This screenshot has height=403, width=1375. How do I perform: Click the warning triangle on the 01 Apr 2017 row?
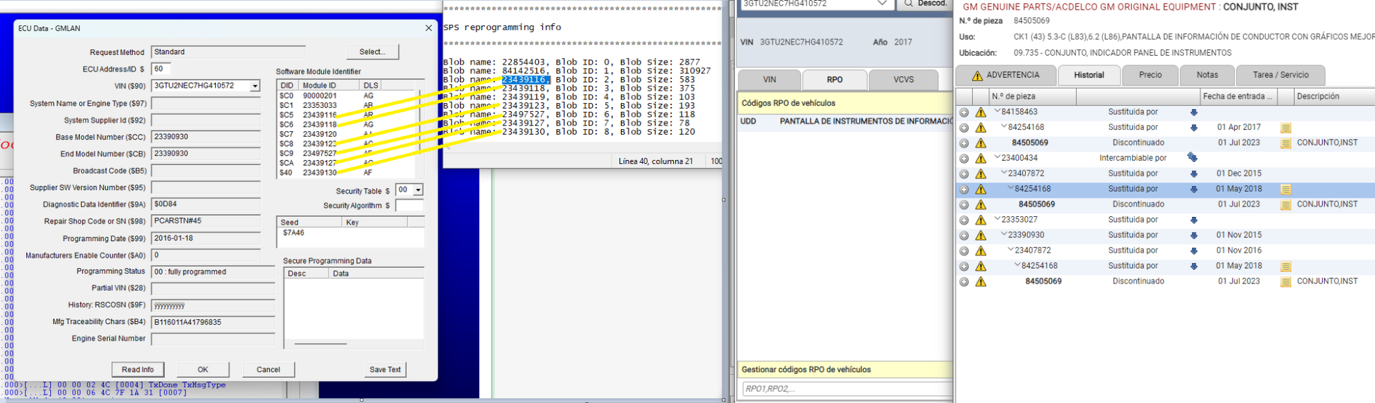click(x=980, y=128)
